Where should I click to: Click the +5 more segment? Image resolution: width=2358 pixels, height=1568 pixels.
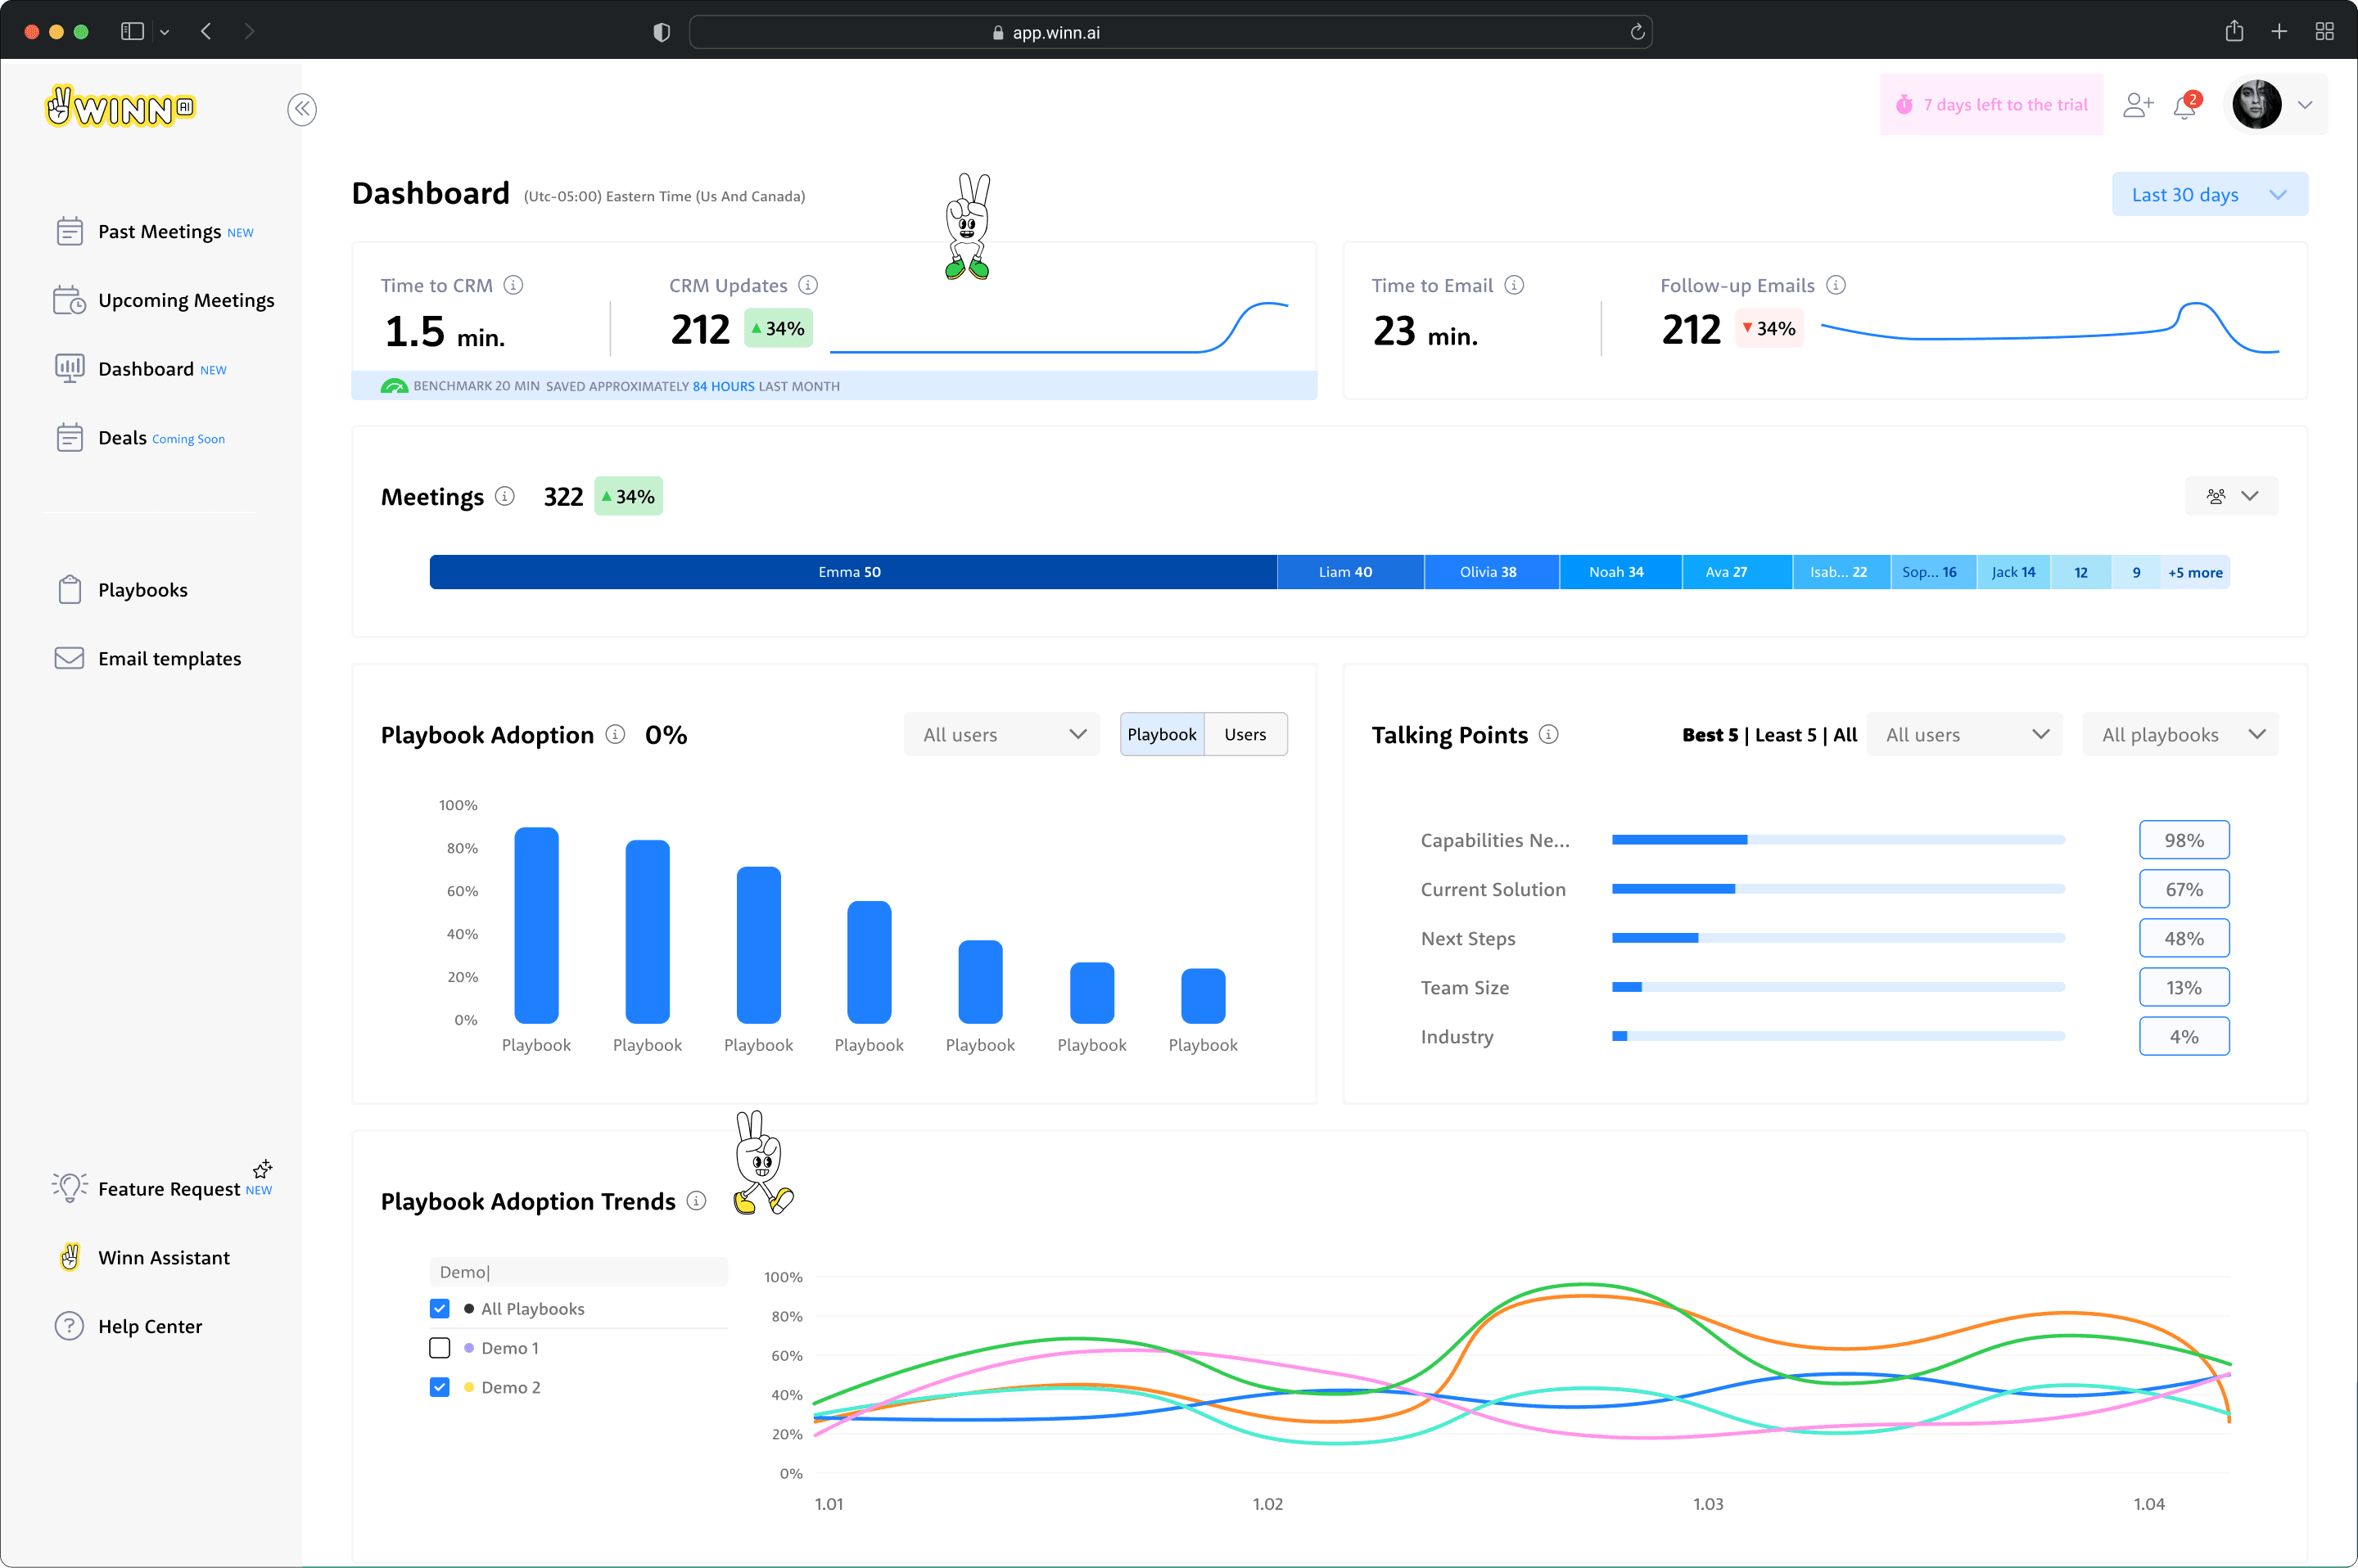[2194, 572]
